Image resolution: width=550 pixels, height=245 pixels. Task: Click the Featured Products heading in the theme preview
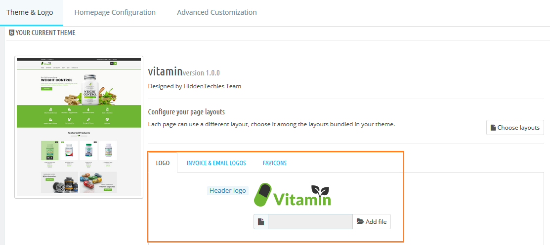[x=79, y=133]
